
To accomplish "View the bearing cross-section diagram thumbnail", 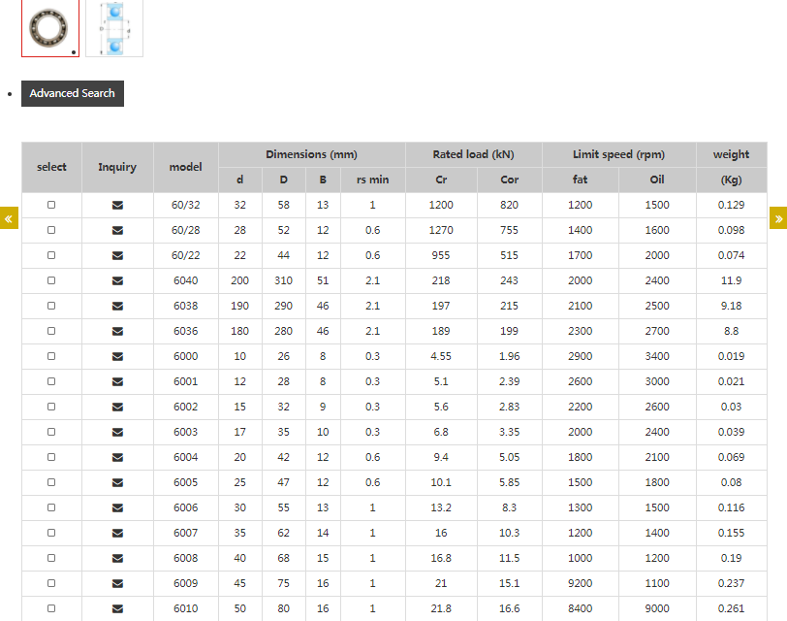I will pos(114,28).
